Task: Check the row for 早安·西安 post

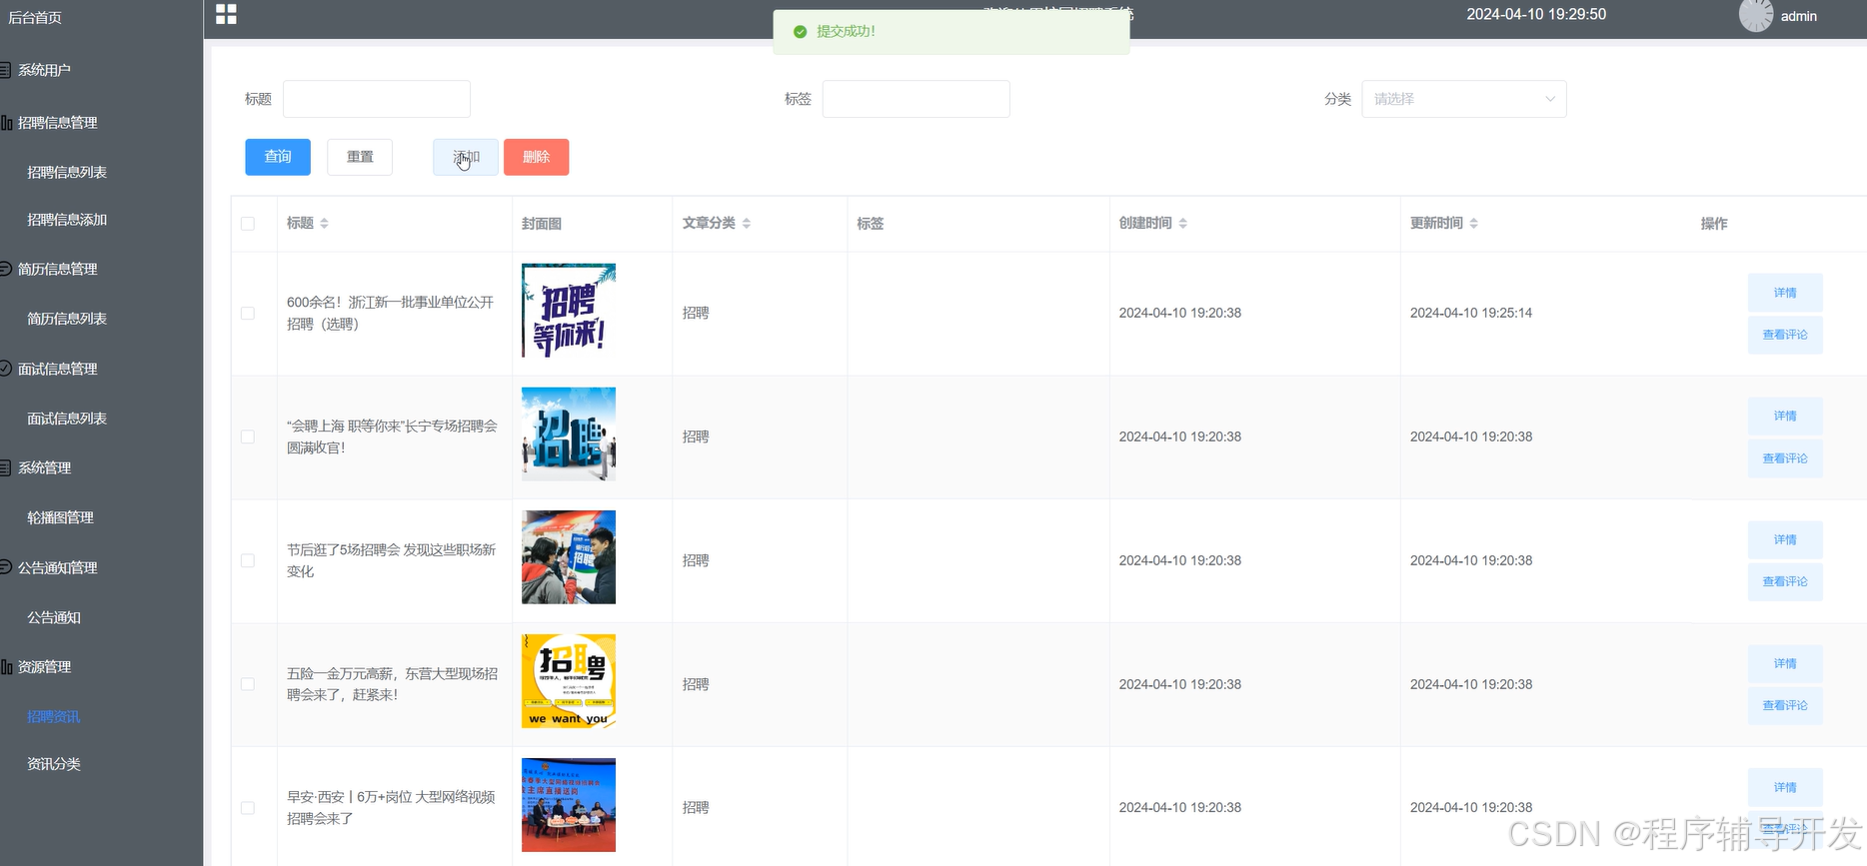Action: pyautogui.click(x=248, y=807)
